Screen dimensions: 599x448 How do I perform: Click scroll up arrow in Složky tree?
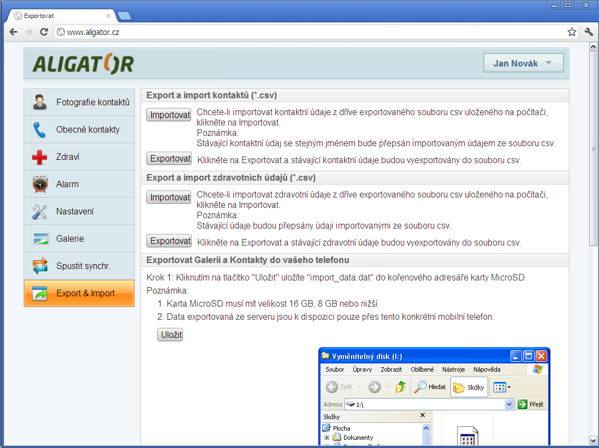[426, 428]
